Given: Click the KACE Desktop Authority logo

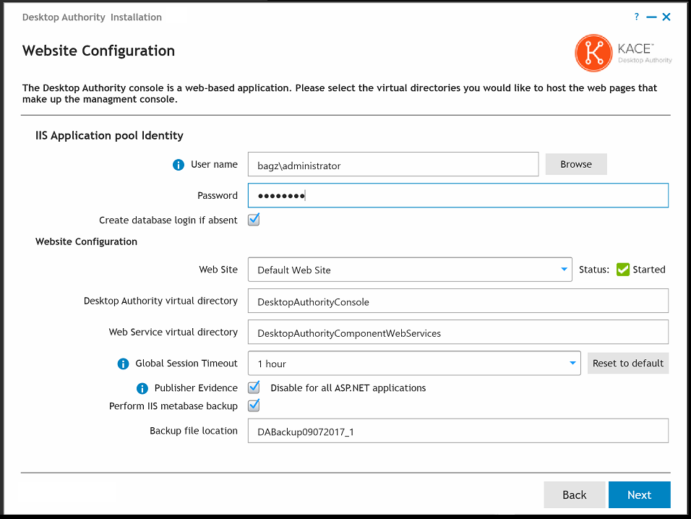Looking at the screenshot, I should 623,53.
